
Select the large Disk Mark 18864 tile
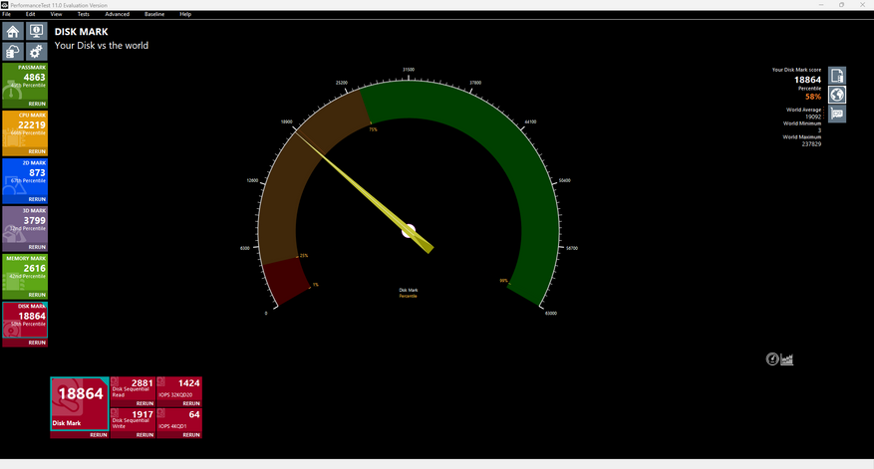coord(80,404)
